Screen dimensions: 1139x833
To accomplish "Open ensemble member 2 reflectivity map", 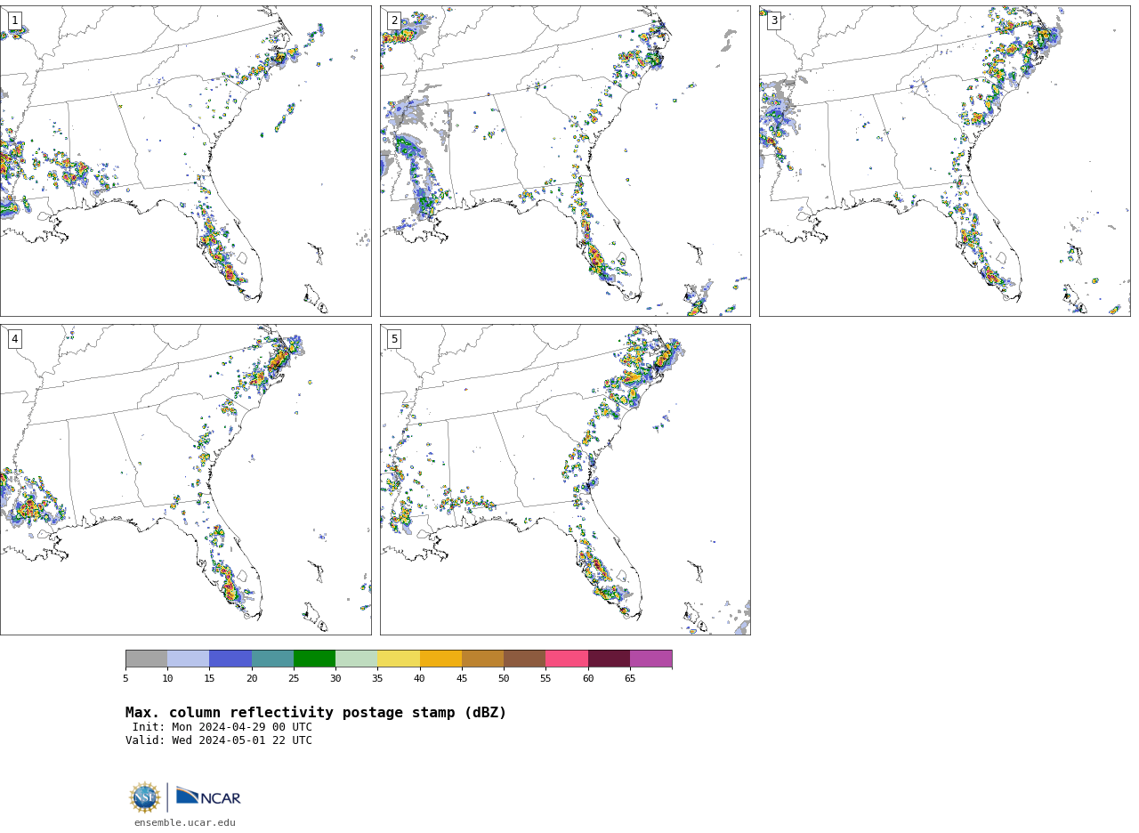I will (565, 161).
